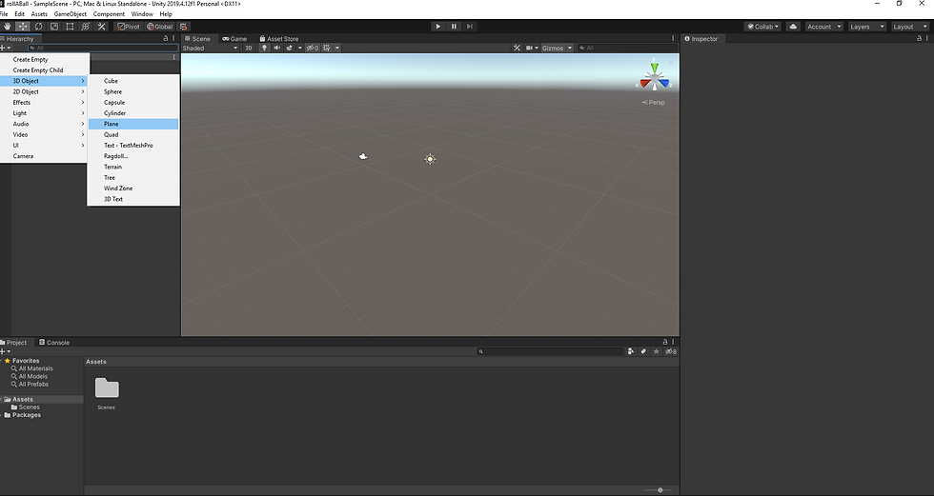Expand the Light submenu
The image size is (934, 496).
[45, 113]
